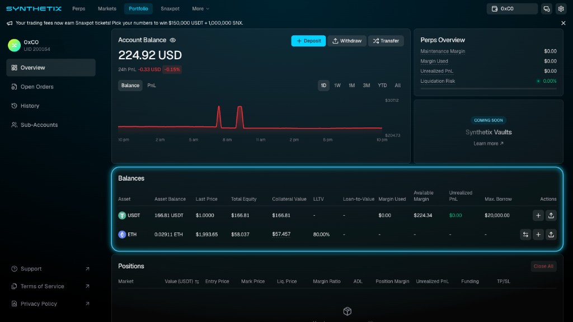Open the Markets page
The height and width of the screenshot is (322, 573).
point(107,8)
